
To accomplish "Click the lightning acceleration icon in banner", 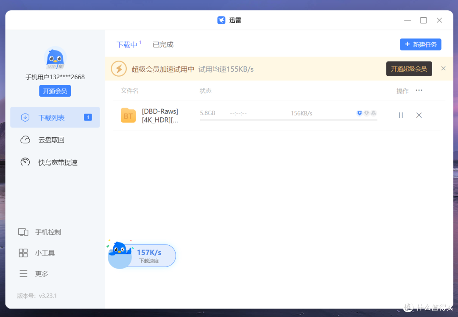I will (119, 69).
